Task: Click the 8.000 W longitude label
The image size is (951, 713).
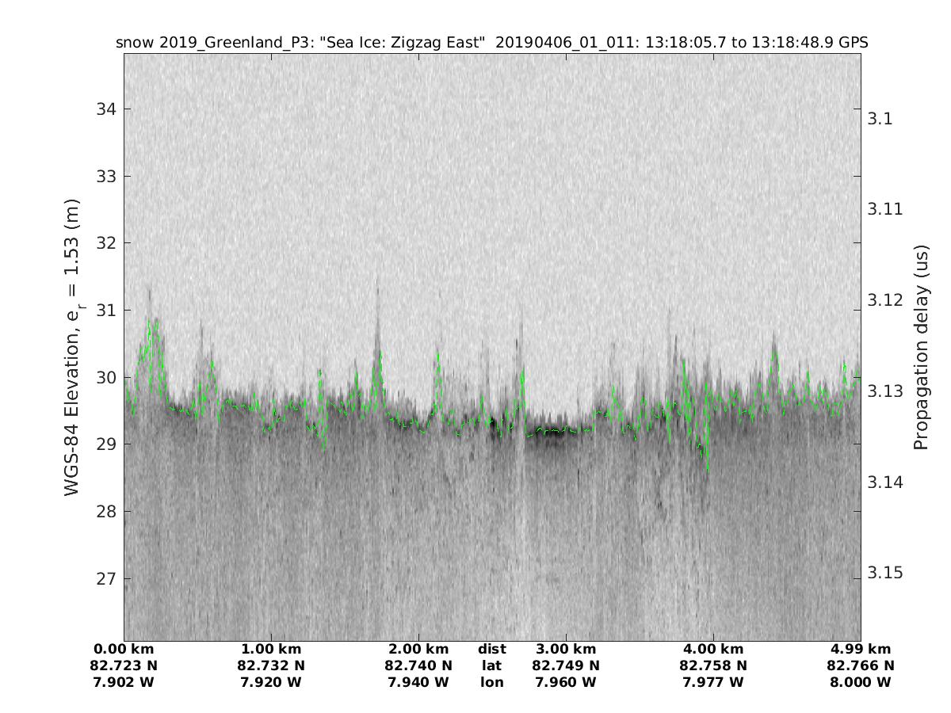Action: [860, 682]
